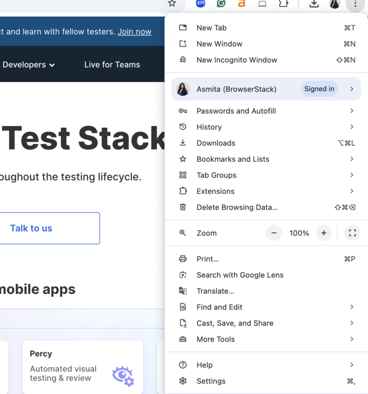368x394 pixels.
Task: Open Downloads from the toolbar arrow icon
Action: (x=314, y=4)
